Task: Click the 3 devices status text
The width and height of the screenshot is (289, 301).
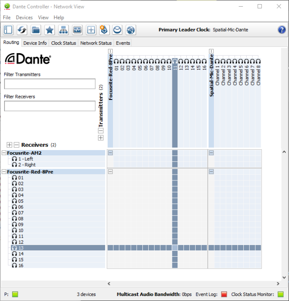Action: (x=86, y=294)
